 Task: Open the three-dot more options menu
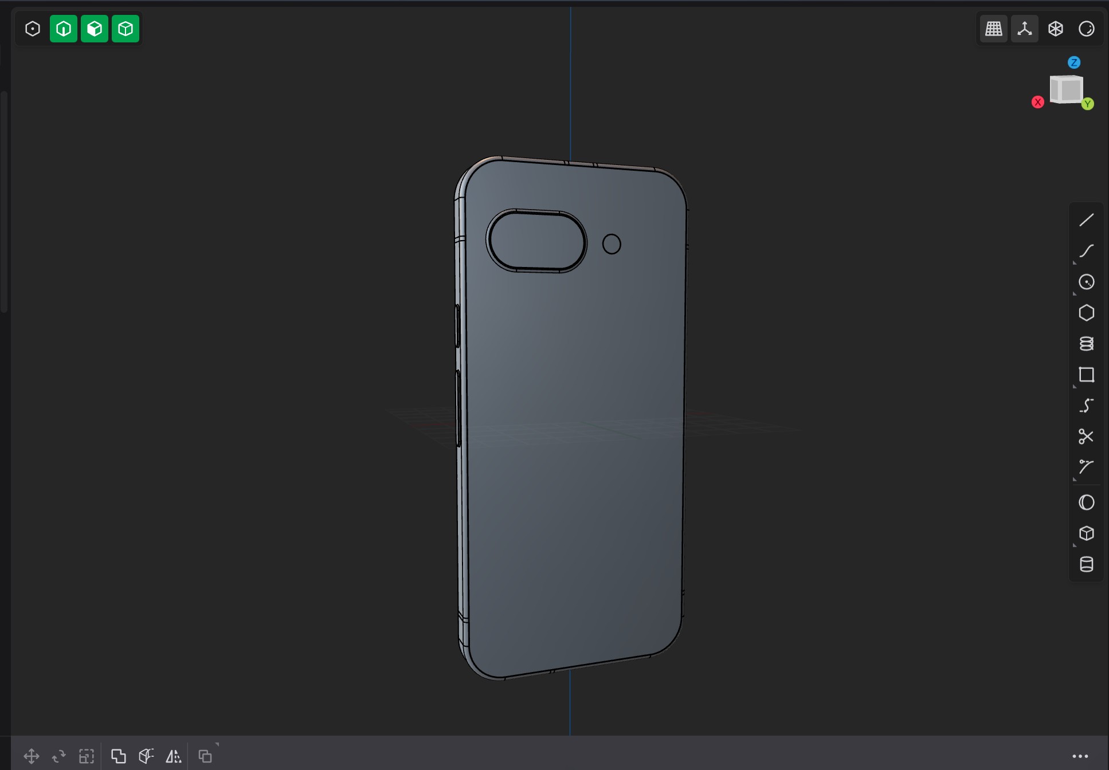pos(1080,756)
